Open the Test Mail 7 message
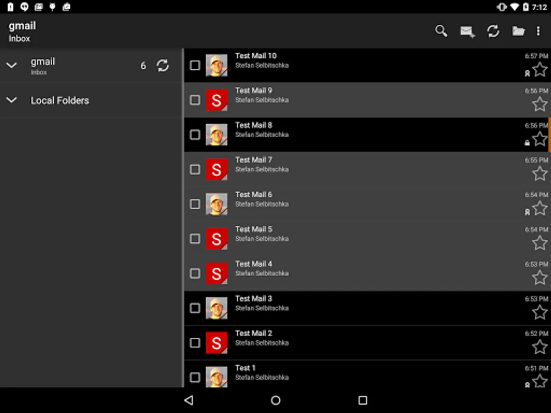 tap(367, 169)
